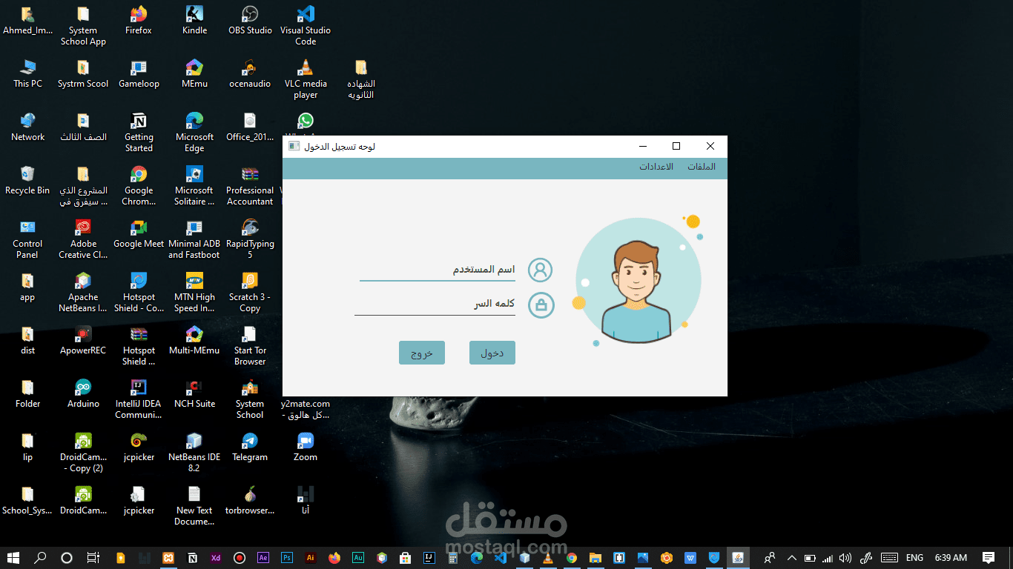Click the password field (كلمه السر)
Screen dimensions: 1013x569
coord(435,304)
